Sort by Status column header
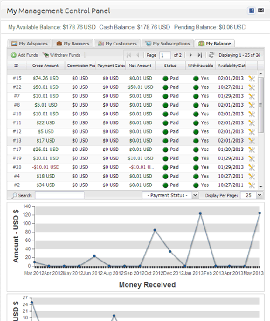270x321 pixels. coord(170,66)
